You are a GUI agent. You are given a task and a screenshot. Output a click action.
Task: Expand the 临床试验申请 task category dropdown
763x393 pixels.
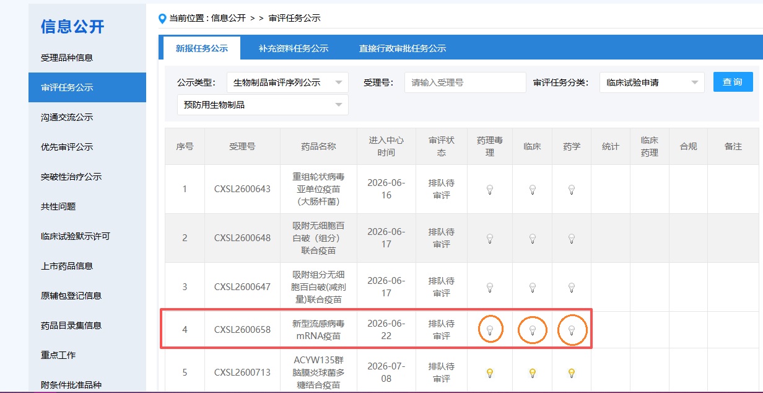[x=652, y=82]
